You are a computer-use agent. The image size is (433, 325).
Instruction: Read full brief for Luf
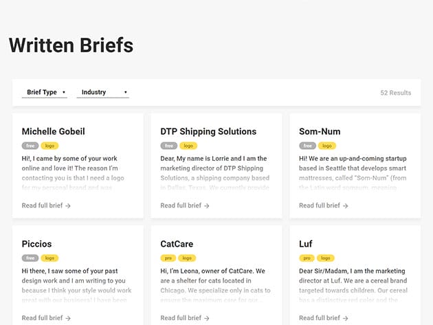click(x=324, y=318)
